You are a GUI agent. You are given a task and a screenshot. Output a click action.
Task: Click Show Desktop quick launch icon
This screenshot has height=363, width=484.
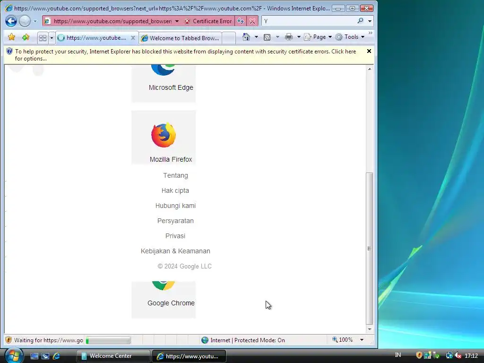pyautogui.click(x=34, y=356)
